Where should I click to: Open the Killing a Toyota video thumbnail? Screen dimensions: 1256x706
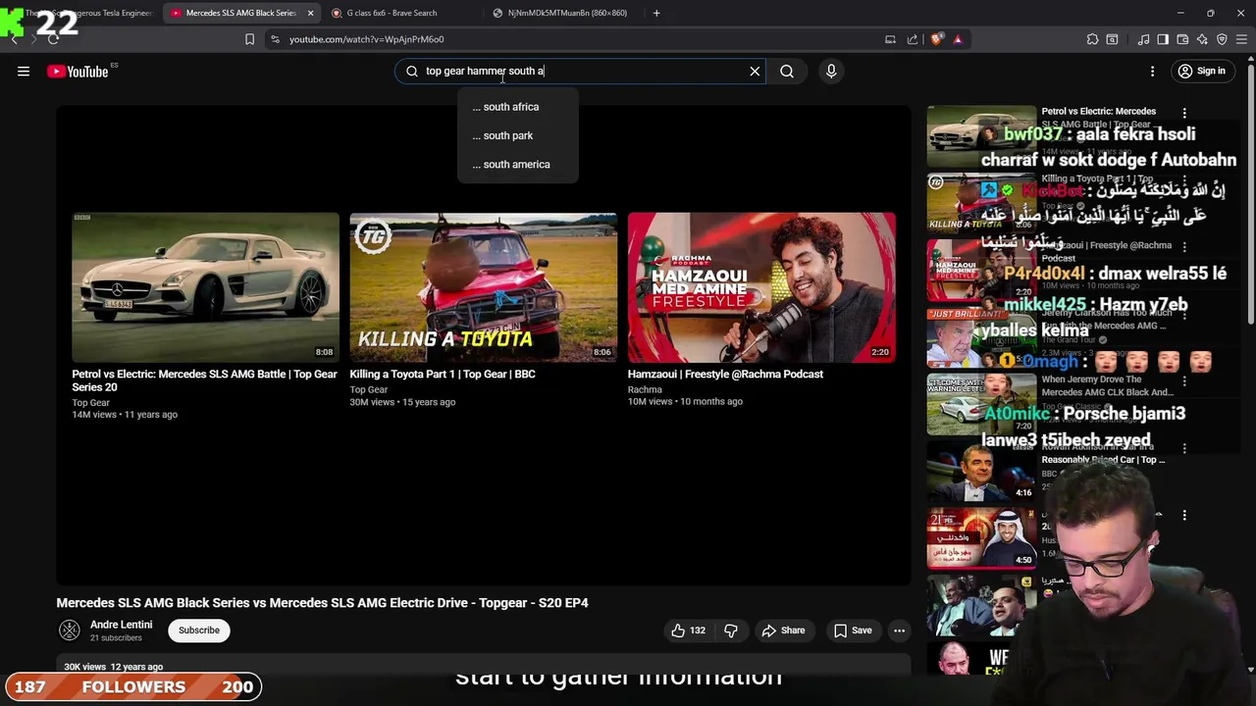[x=484, y=287]
